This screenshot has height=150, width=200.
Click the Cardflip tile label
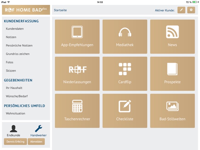[125, 82]
